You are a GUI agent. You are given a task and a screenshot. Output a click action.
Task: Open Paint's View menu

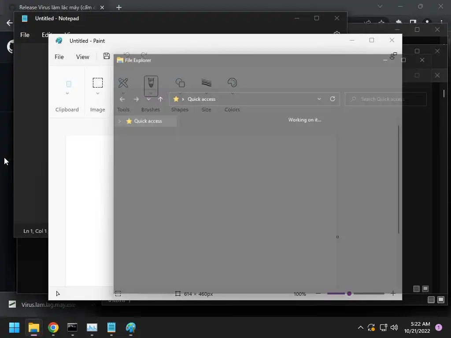tap(82, 57)
